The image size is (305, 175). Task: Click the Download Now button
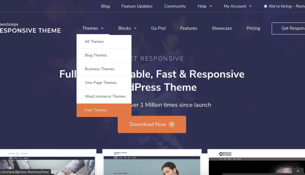[x=152, y=124]
